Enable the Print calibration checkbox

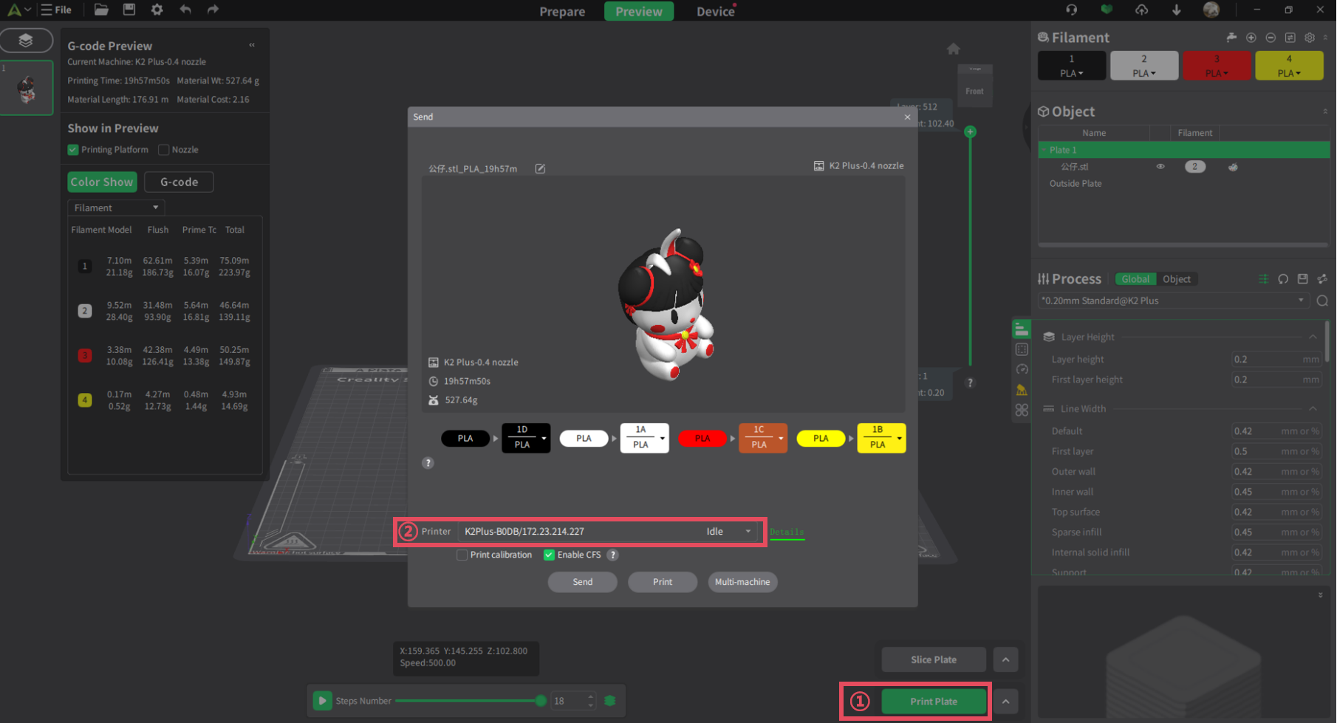462,555
